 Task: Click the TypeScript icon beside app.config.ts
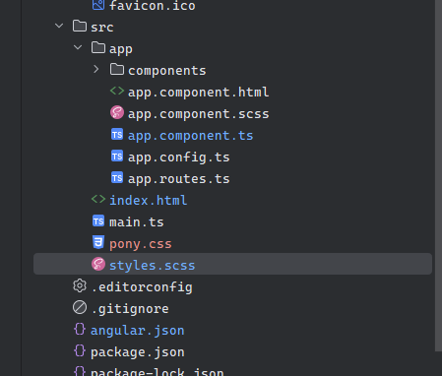pyautogui.click(x=117, y=156)
